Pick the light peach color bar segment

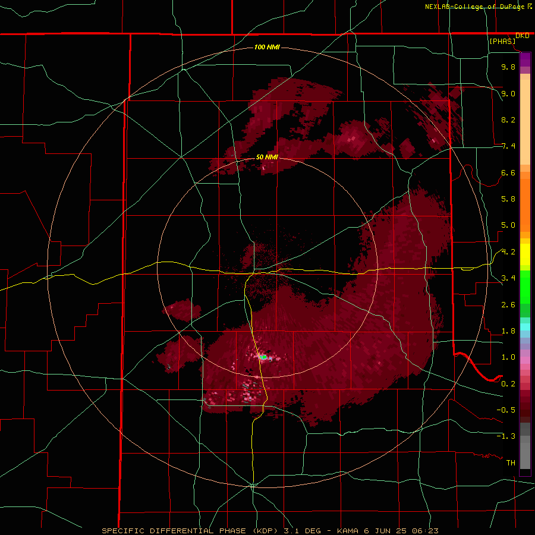tap(525, 122)
